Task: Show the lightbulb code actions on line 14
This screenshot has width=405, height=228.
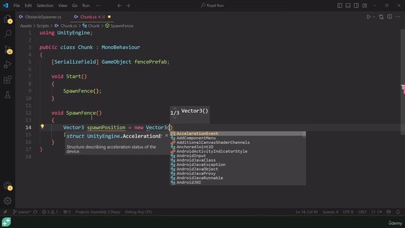Action: tap(42, 127)
